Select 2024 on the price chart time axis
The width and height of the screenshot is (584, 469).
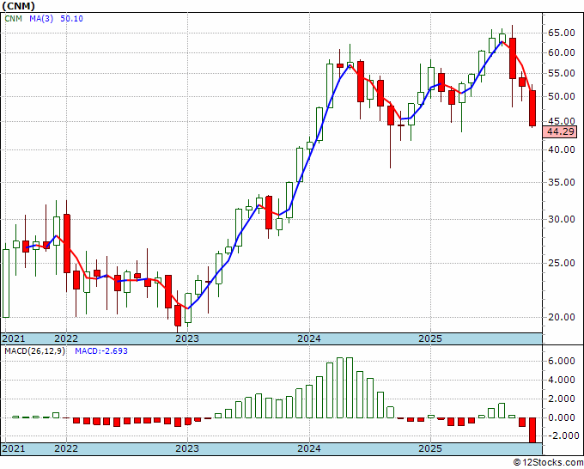[x=309, y=339]
